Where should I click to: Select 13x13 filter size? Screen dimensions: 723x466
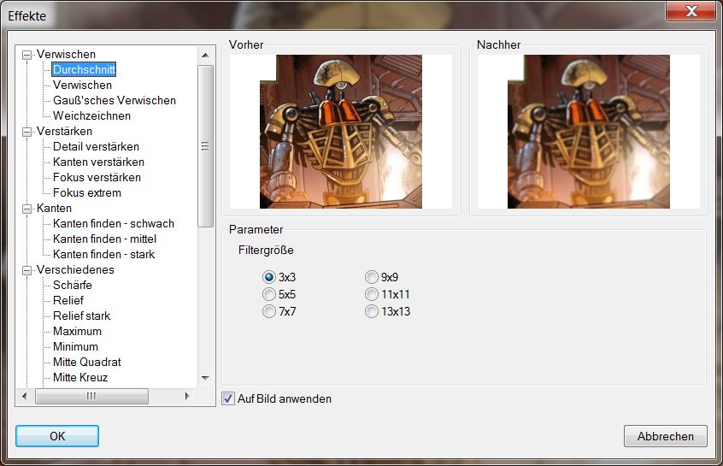[387, 311]
